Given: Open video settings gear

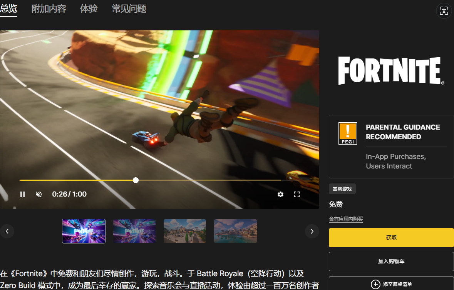Looking at the screenshot, I should [280, 195].
